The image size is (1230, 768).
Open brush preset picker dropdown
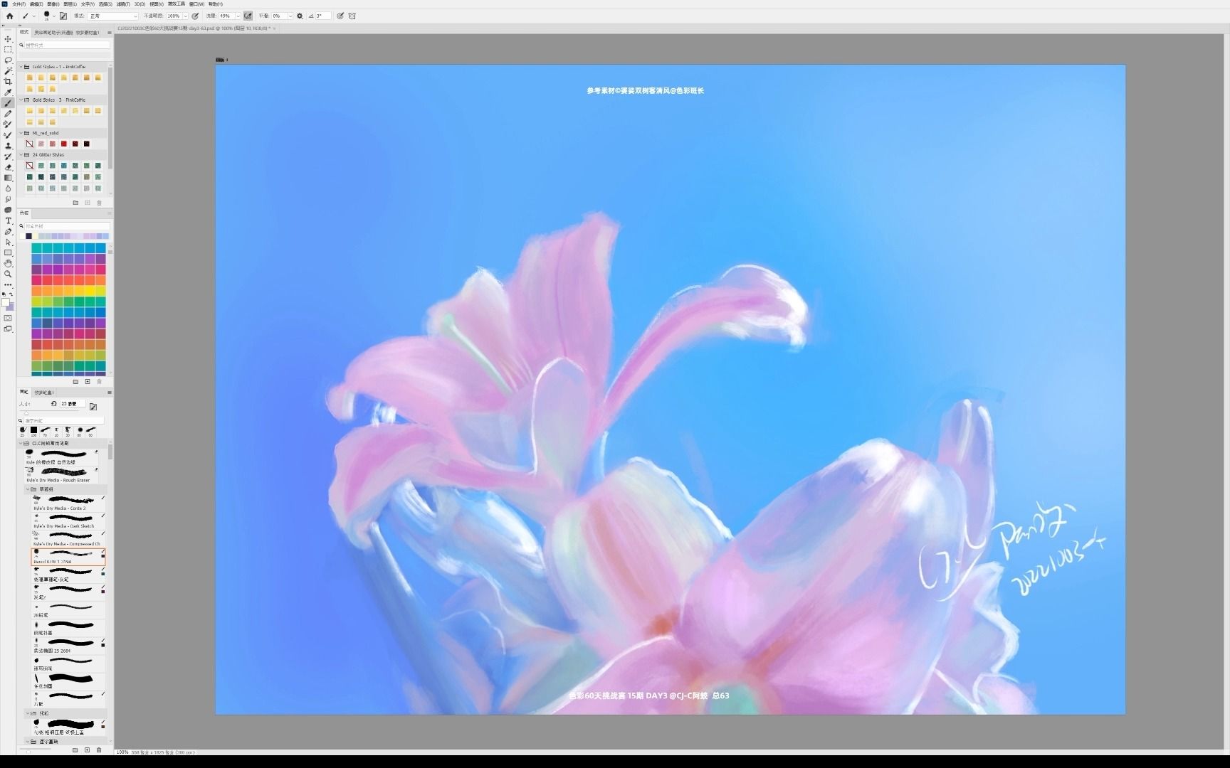click(53, 16)
